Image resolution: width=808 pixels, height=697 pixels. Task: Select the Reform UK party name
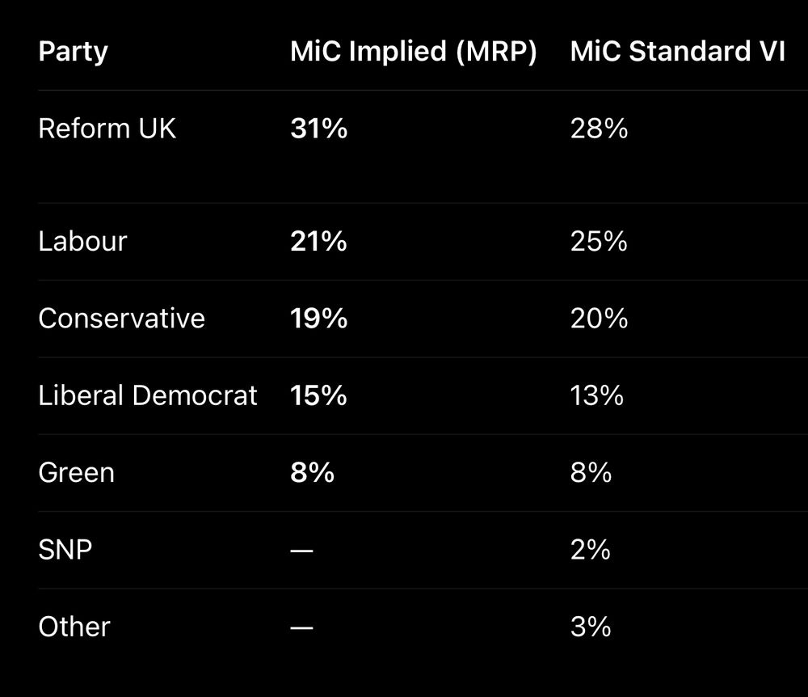coord(107,129)
